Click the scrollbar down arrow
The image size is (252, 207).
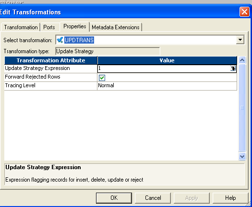[242, 156]
